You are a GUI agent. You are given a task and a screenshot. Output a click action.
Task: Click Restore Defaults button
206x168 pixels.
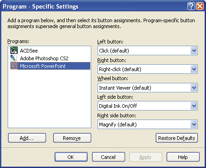pos(177,138)
